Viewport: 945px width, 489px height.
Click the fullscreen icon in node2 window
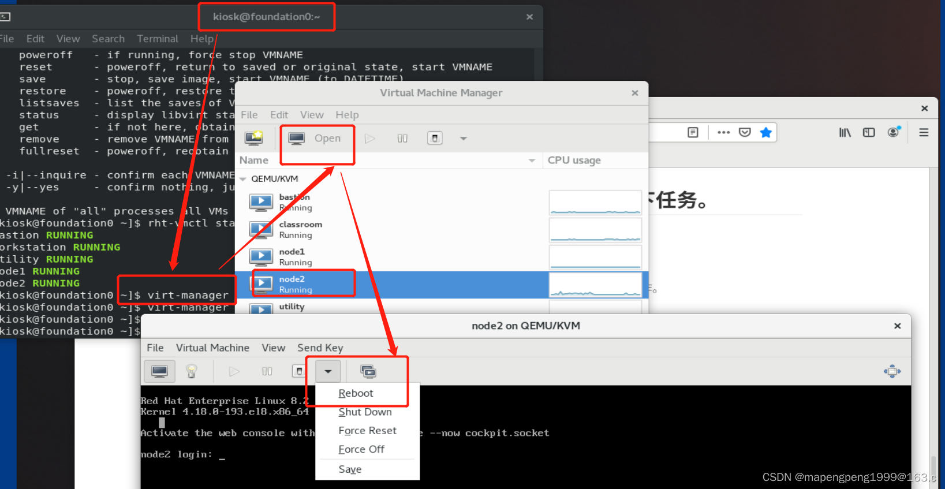coord(892,371)
